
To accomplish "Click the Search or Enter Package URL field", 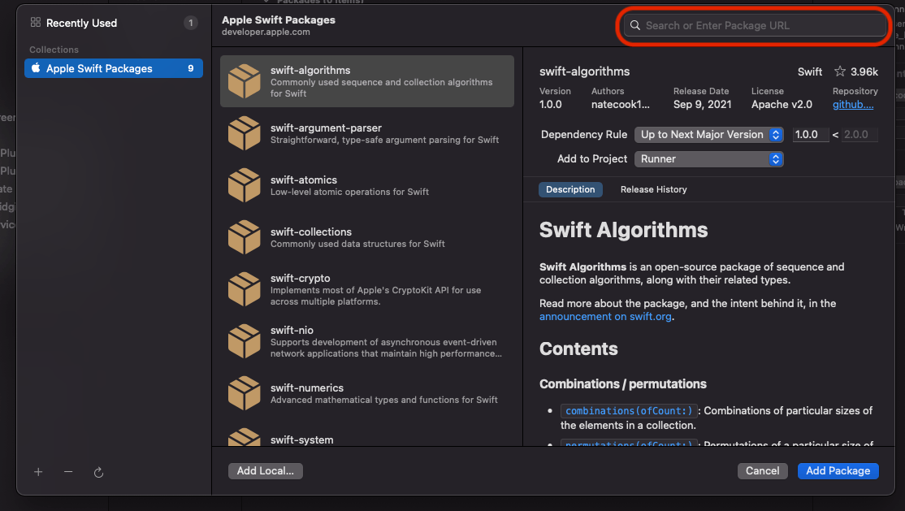I will (755, 25).
